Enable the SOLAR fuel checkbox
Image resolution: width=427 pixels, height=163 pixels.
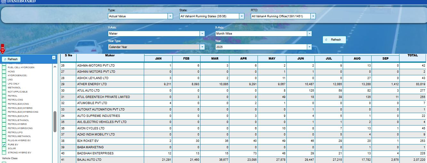[x=4, y=149]
